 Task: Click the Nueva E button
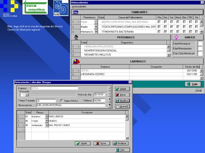122,107
